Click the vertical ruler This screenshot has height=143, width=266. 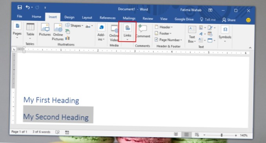[x=14, y=88]
